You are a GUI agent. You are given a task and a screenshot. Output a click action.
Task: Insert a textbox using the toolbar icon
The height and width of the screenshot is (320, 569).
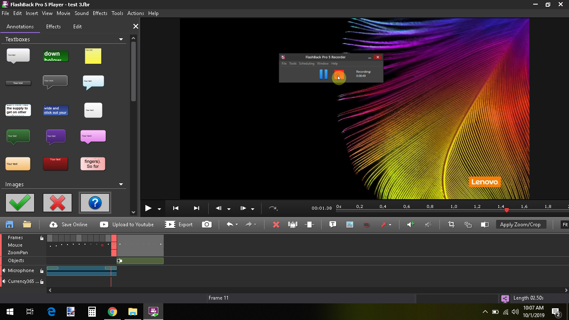(x=333, y=225)
